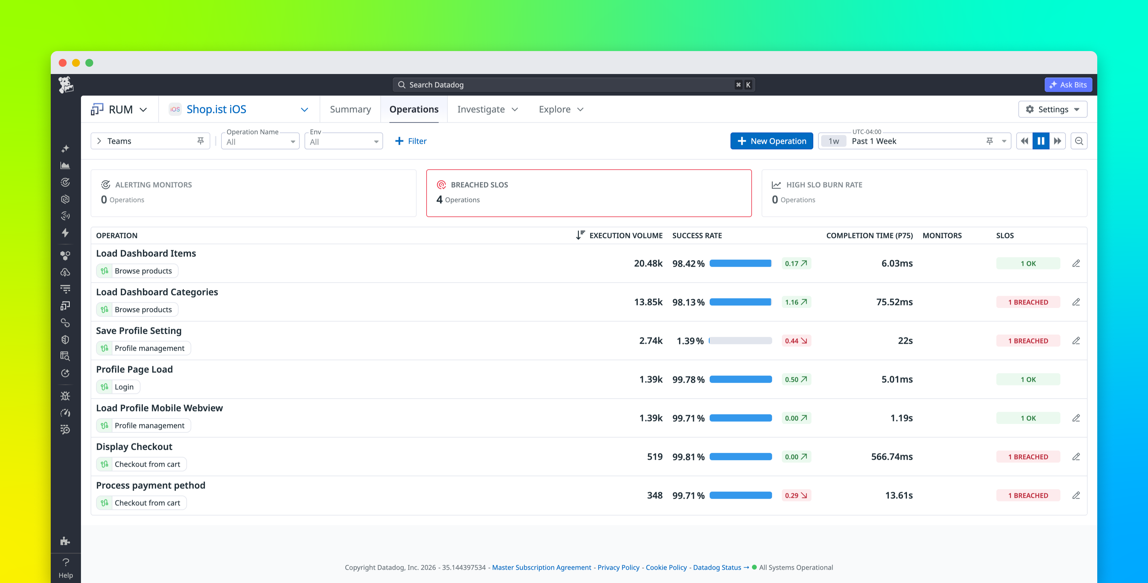Expand the Investigate menu
Viewport: 1148px width, 583px height.
pyautogui.click(x=488, y=109)
